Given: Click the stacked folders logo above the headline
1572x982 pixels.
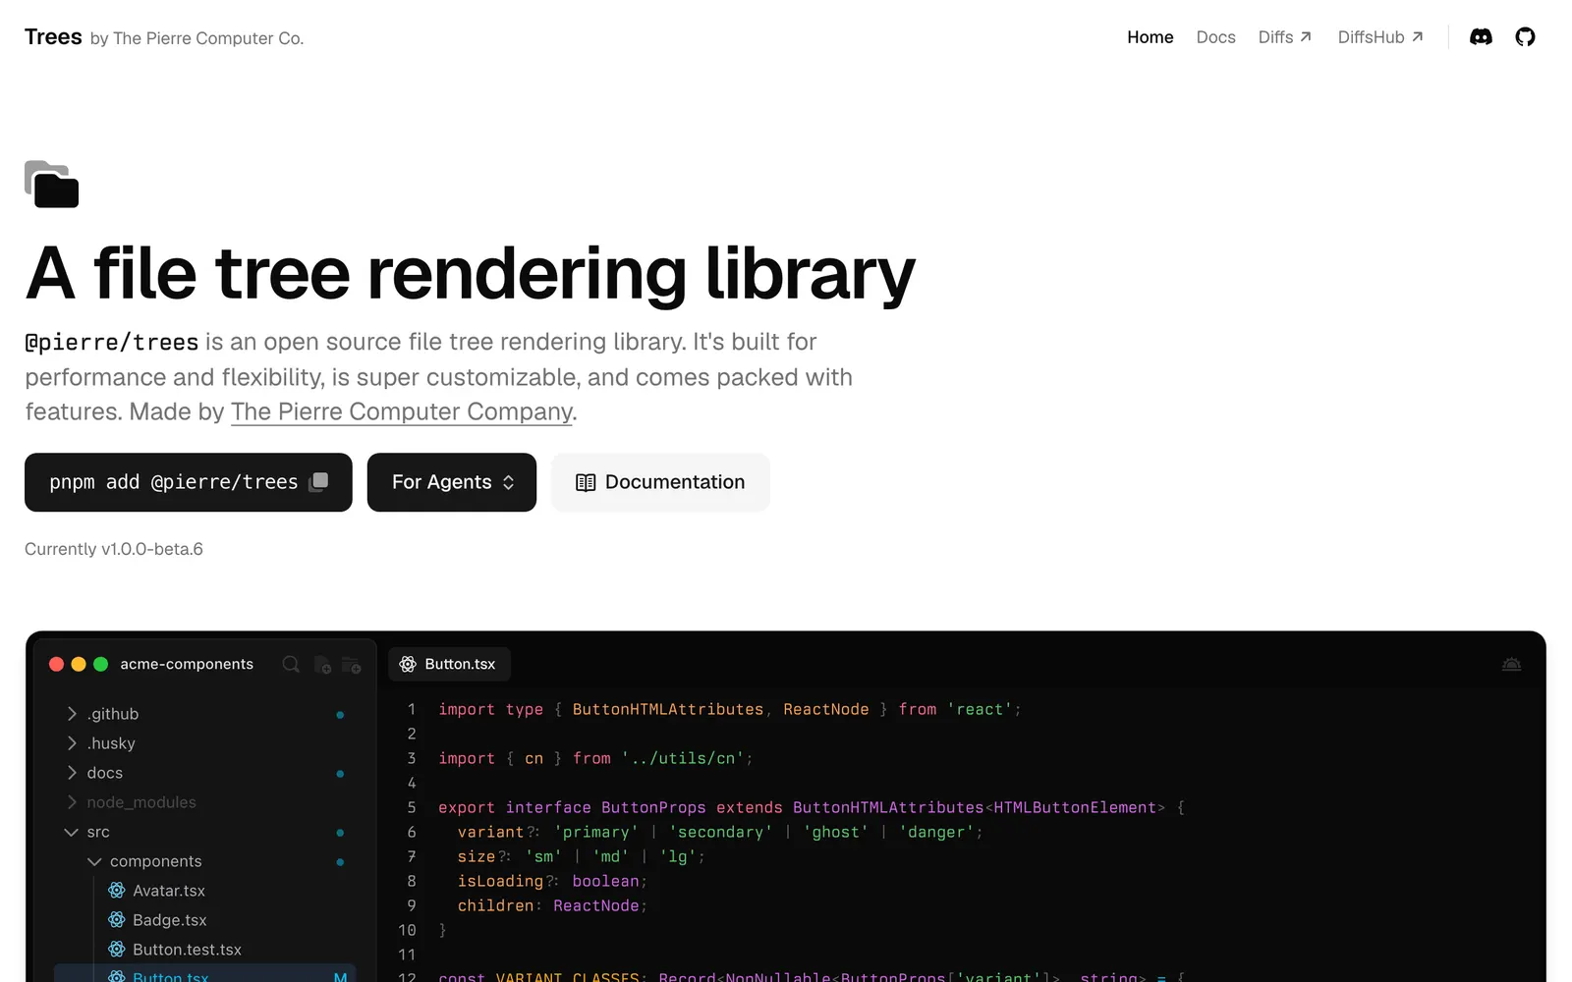Looking at the screenshot, I should coord(52,184).
